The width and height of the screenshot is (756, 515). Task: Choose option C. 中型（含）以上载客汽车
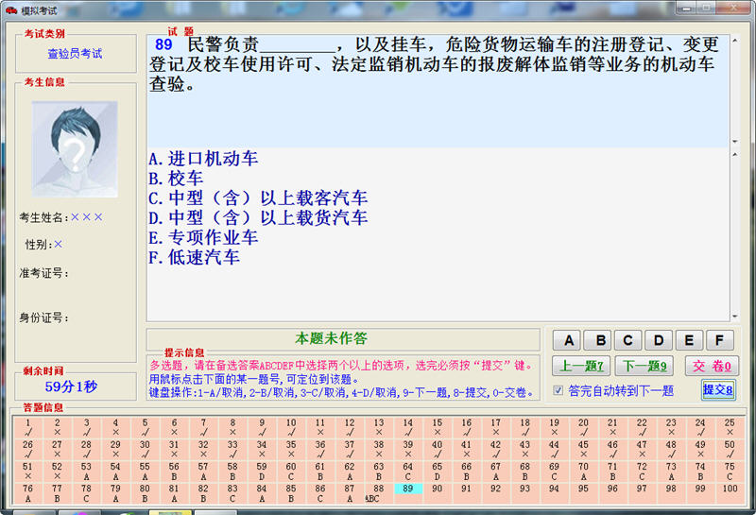click(258, 198)
